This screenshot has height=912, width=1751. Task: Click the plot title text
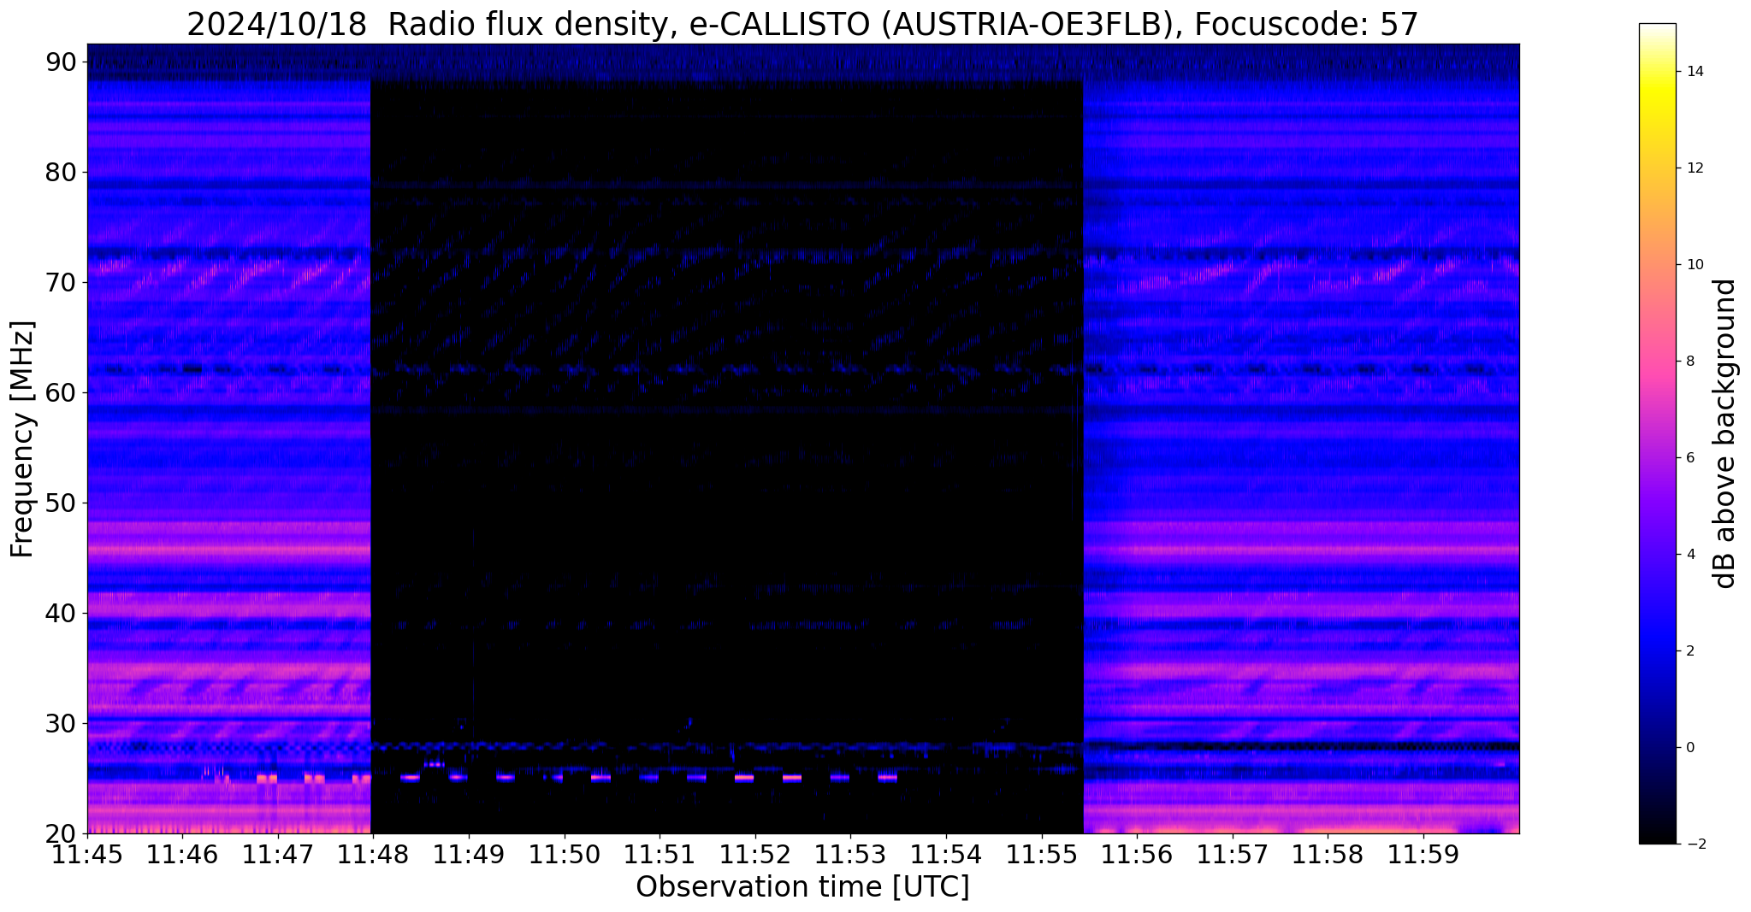tap(802, 25)
